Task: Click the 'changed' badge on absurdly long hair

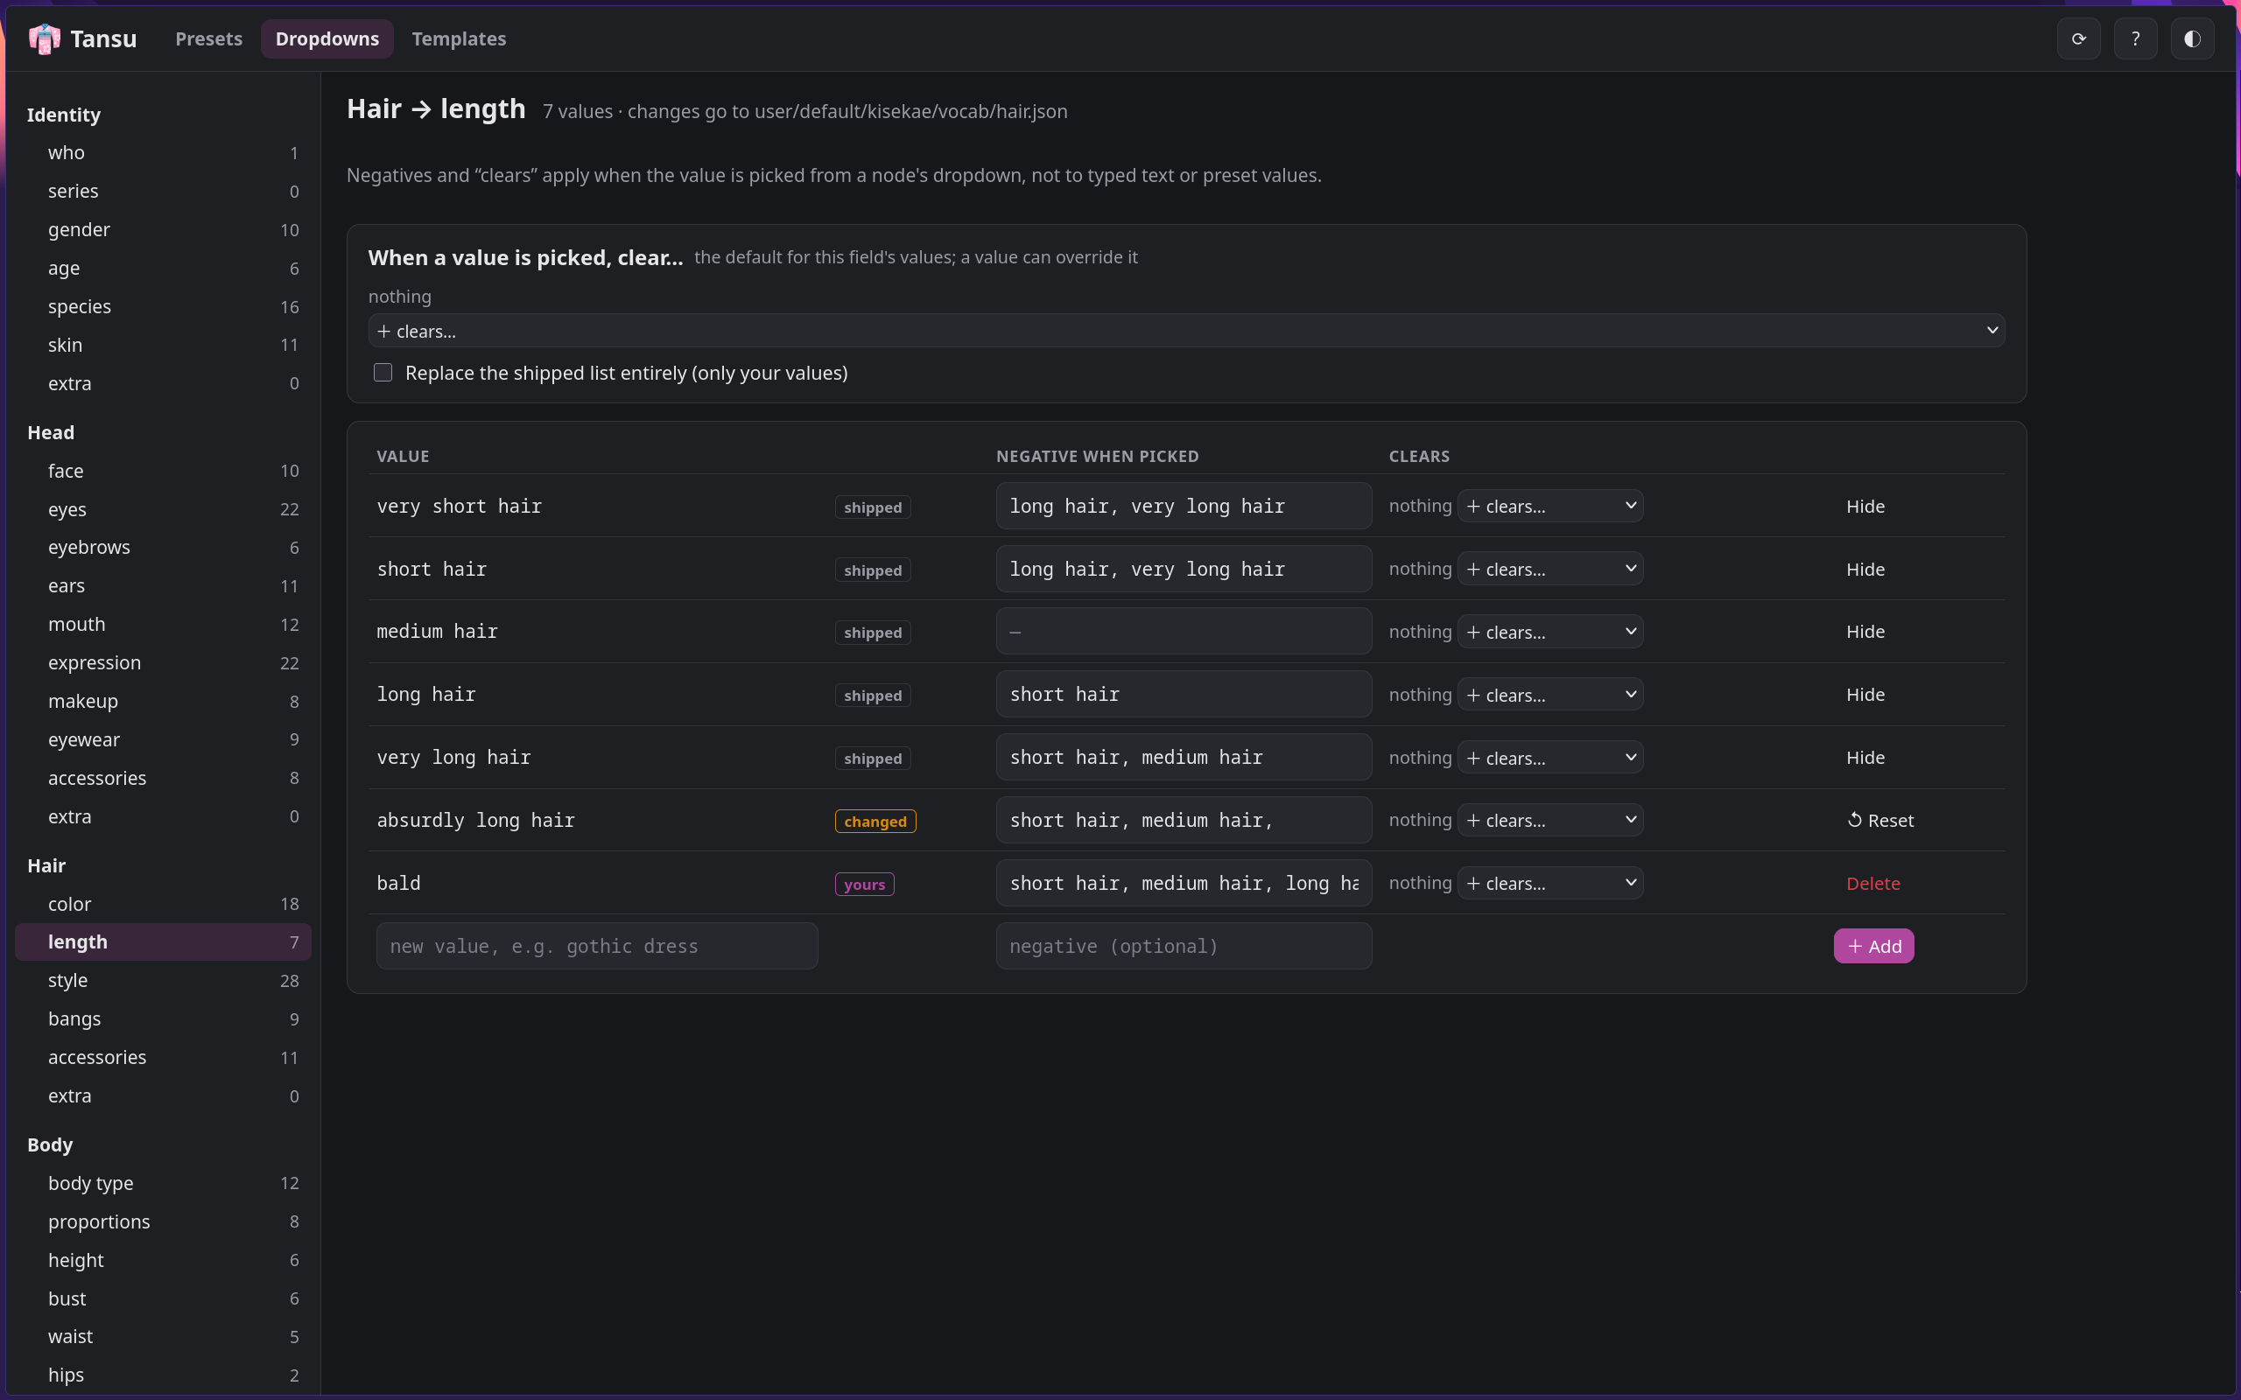Action: tap(875, 822)
